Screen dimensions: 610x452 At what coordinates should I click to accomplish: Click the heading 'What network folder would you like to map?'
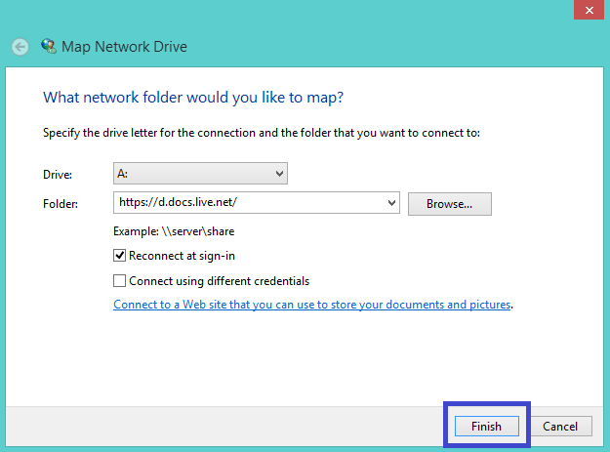click(x=193, y=98)
